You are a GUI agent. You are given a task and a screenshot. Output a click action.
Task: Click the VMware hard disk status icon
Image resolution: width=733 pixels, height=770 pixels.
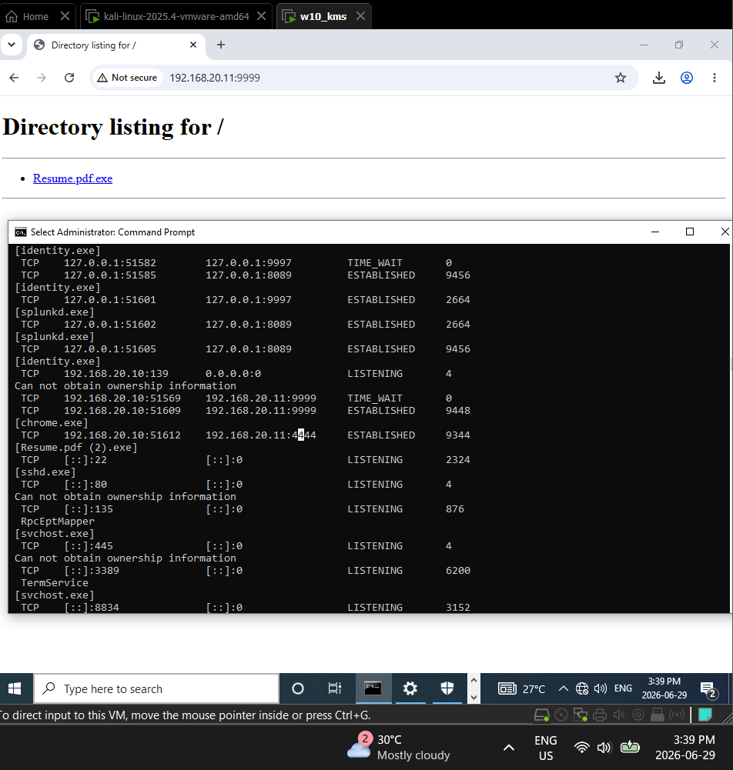click(x=542, y=715)
